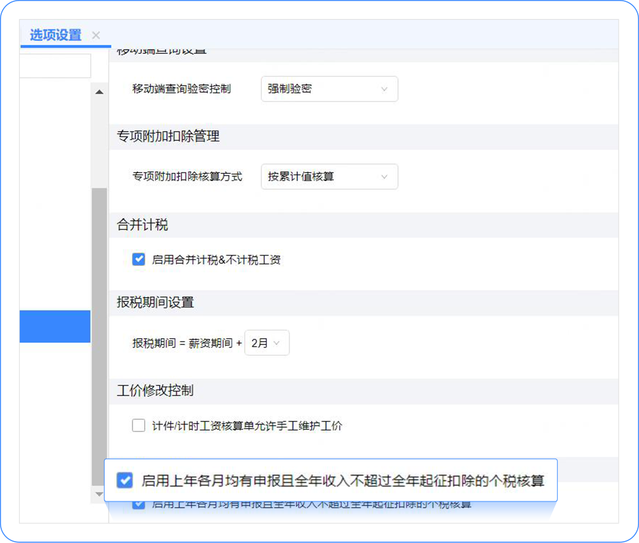Toggle 启用合并计税&不计税工资 checkbox
This screenshot has width=639, height=543.
click(139, 259)
